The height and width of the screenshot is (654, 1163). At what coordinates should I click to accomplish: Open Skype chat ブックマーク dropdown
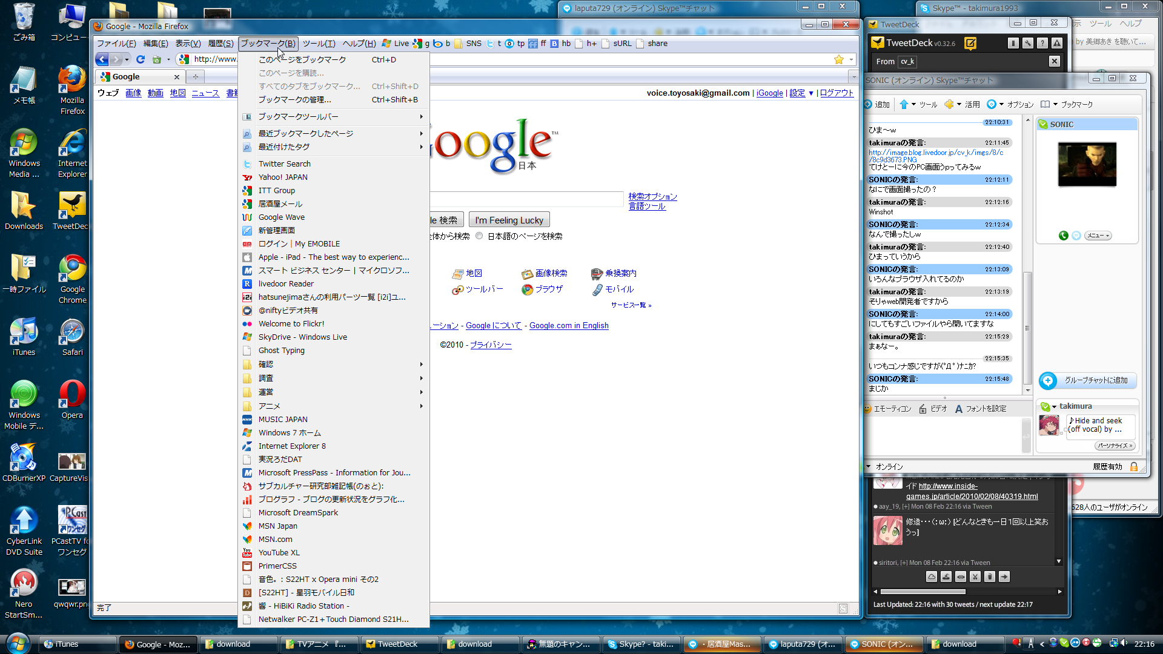(x=1067, y=105)
